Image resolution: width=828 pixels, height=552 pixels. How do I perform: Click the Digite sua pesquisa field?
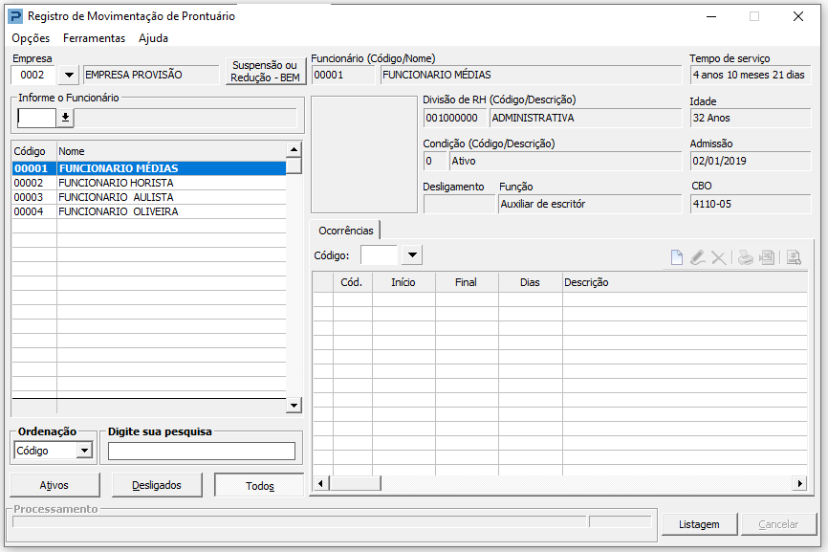pyautogui.click(x=202, y=452)
